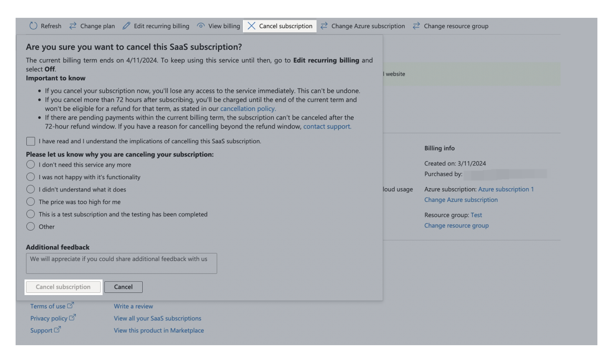Click inside the additional feedback text box

click(x=121, y=263)
